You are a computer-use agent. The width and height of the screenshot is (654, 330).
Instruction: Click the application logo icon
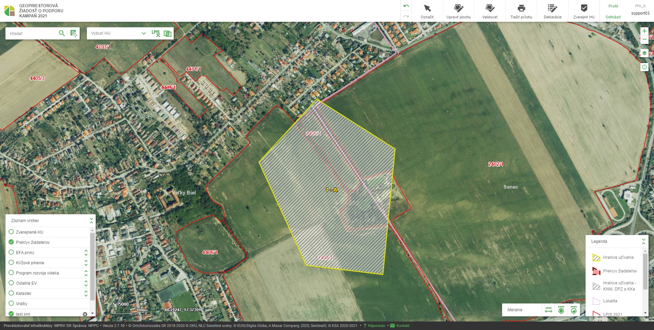coord(10,11)
